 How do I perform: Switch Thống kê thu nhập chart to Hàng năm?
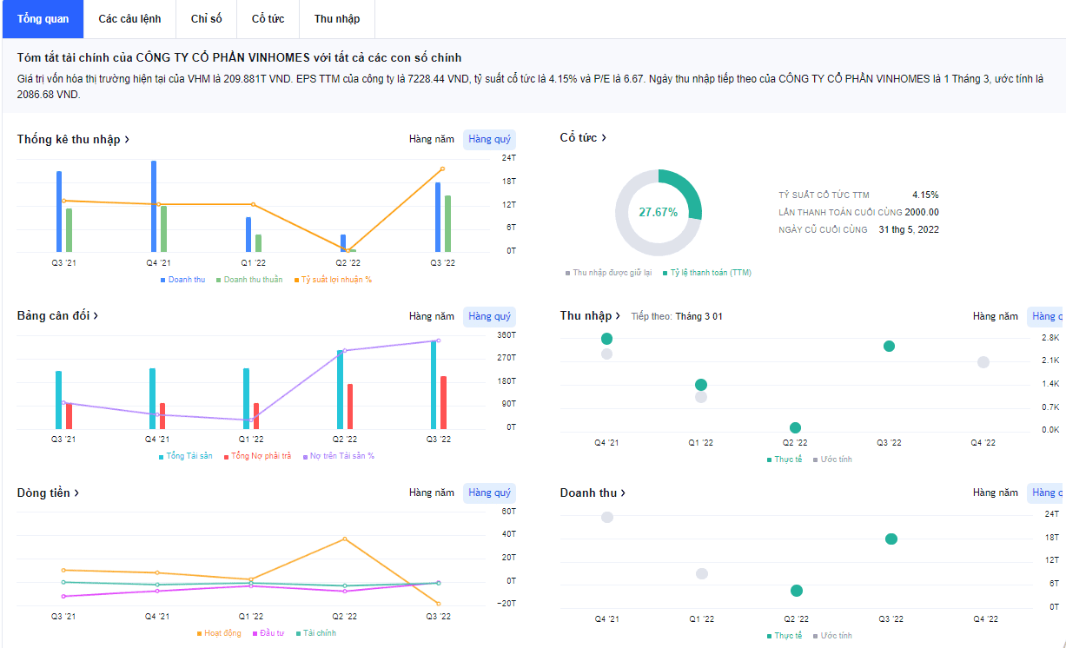pos(432,139)
